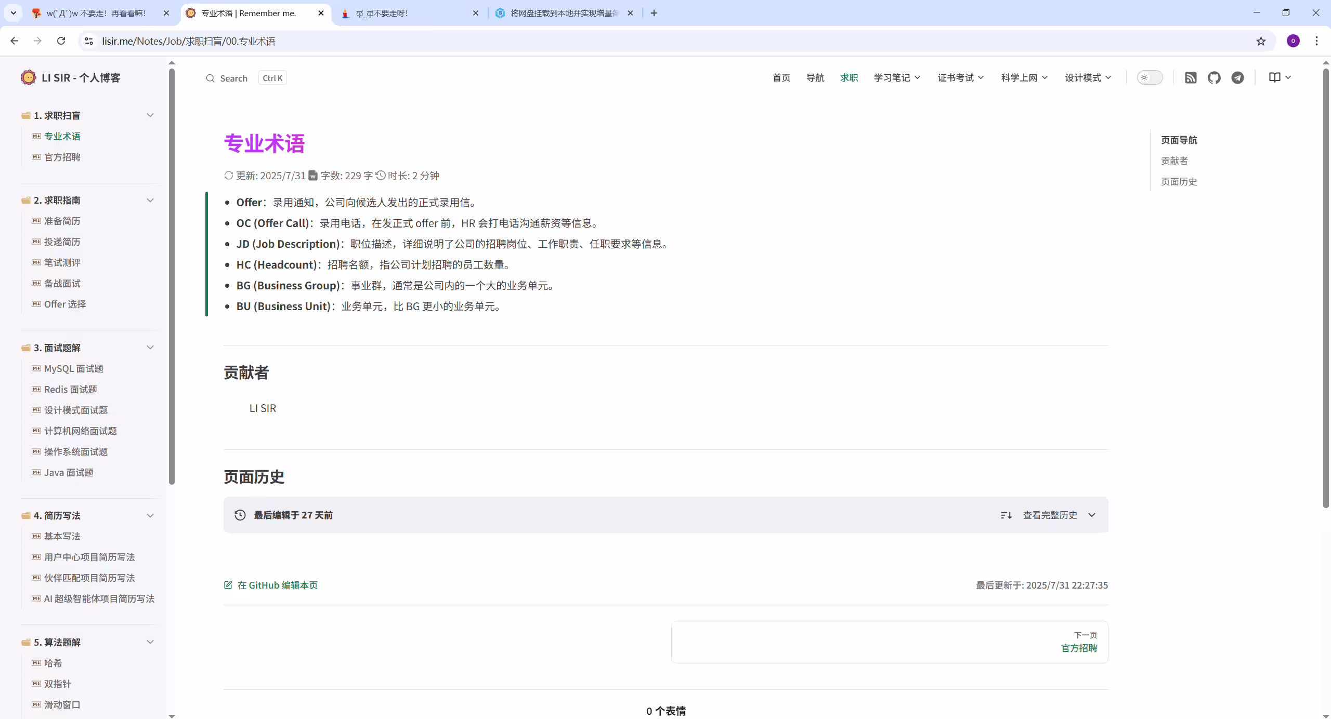Open 投递简历 in sidebar
Image resolution: width=1331 pixels, height=719 pixels.
tap(62, 242)
